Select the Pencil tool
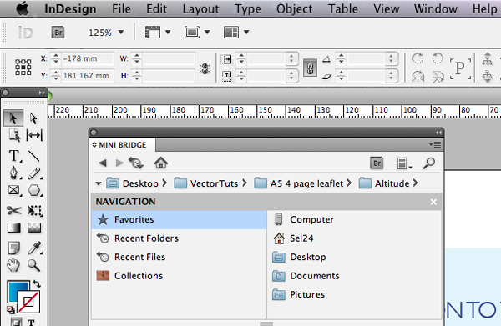 [34, 173]
